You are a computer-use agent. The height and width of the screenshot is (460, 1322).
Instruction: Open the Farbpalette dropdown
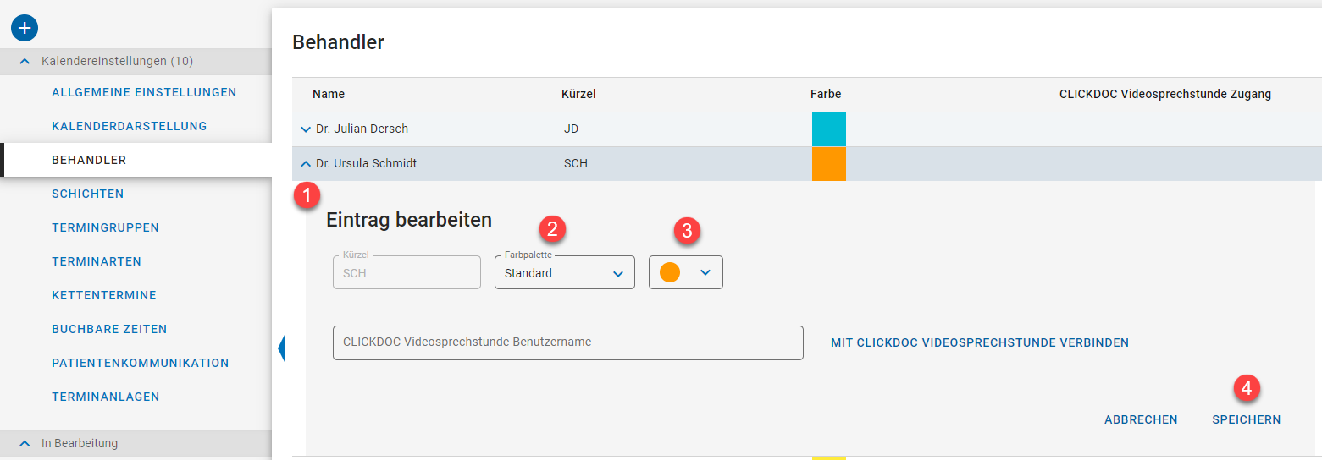click(x=564, y=273)
